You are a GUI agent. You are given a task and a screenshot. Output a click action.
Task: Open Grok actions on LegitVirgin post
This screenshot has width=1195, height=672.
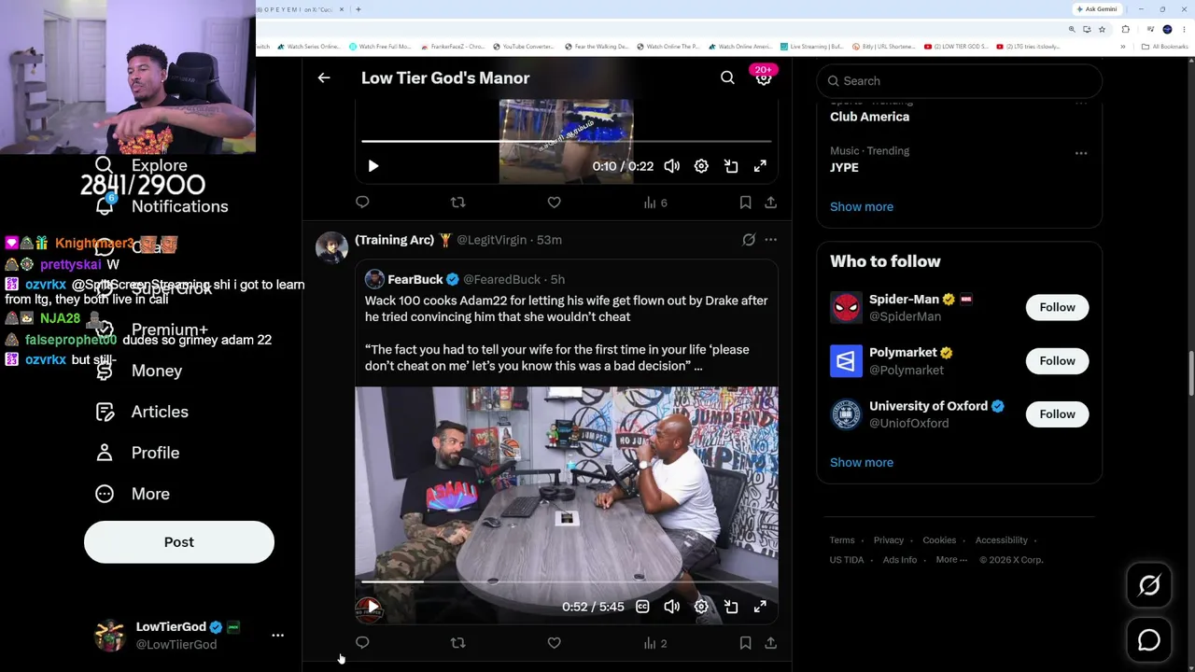pyautogui.click(x=749, y=240)
